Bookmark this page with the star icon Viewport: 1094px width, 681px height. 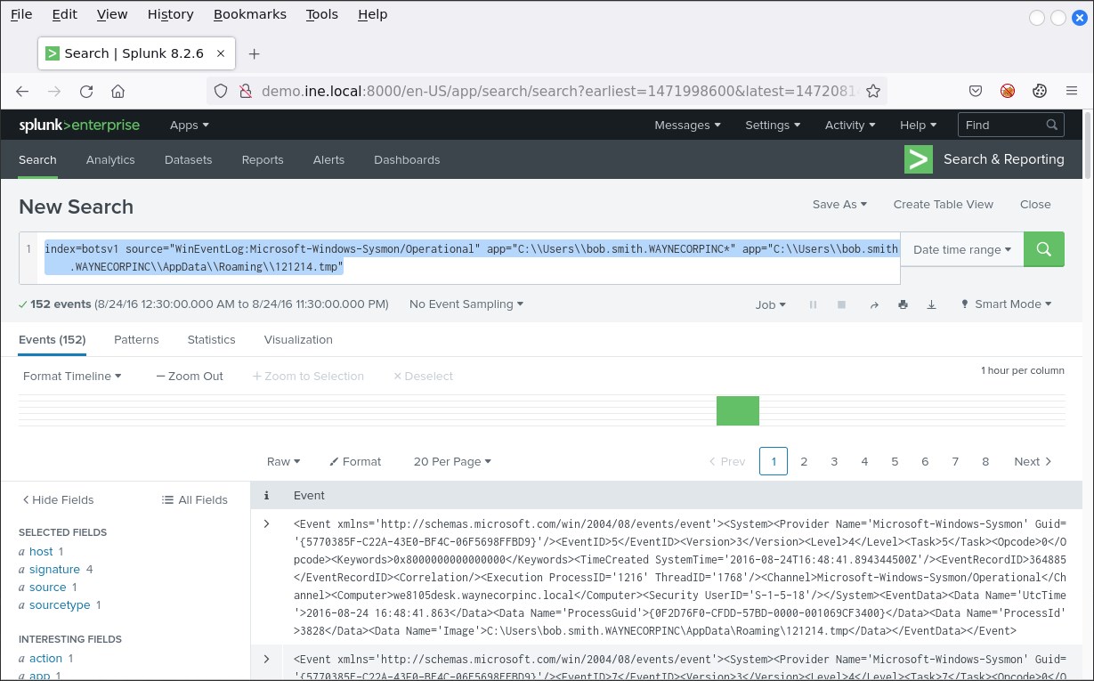pyautogui.click(x=873, y=91)
